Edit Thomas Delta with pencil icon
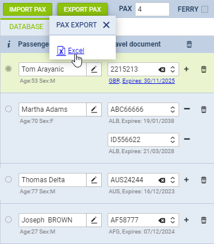The image size is (214, 244). [x=94, y=180]
